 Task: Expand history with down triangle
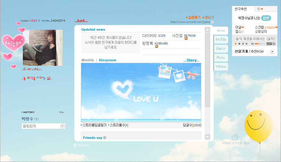(60, 112)
